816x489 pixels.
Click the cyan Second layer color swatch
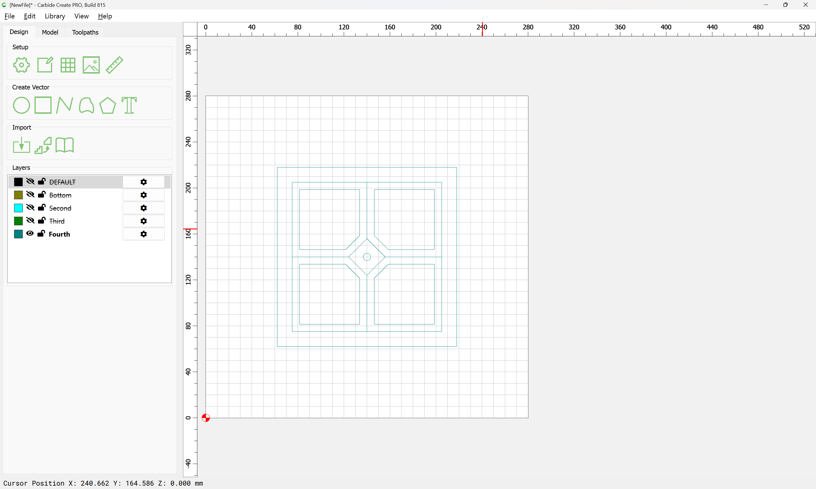(18, 208)
